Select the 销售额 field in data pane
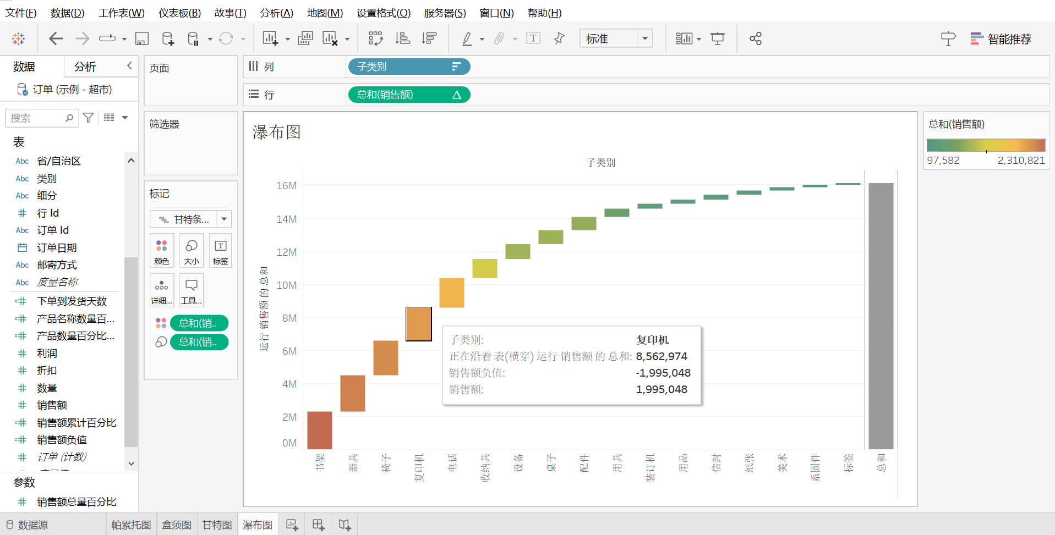The image size is (1055, 535). tap(52, 405)
